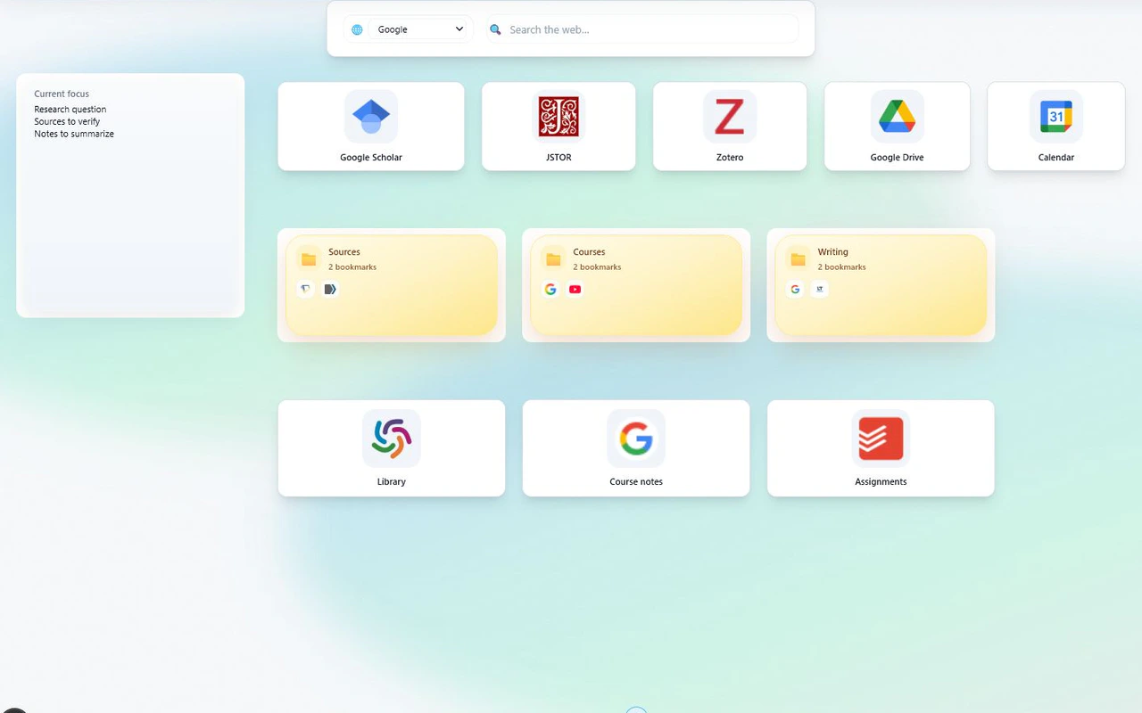Click the Current focus heading
The image size is (1142, 713).
pos(62,94)
